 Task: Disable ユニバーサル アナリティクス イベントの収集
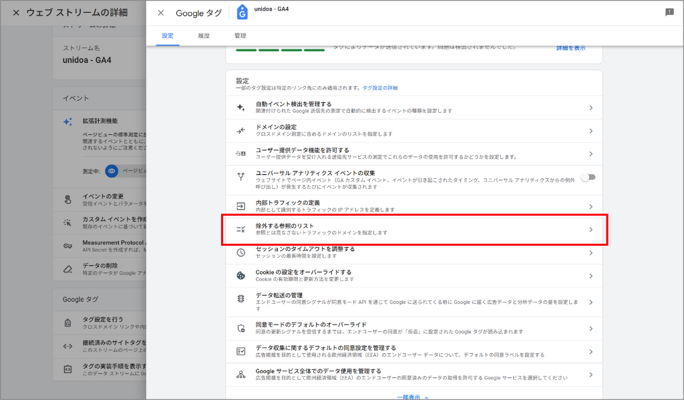pos(587,177)
